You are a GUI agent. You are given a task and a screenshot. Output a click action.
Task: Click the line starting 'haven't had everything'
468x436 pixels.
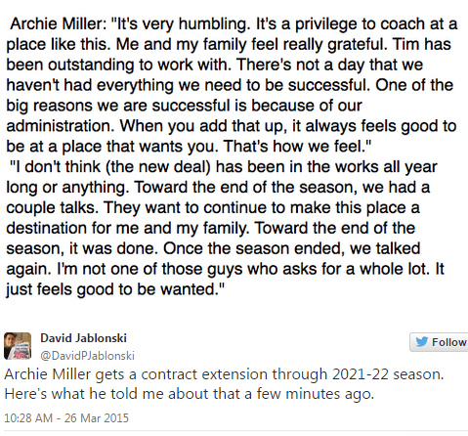click(x=230, y=85)
